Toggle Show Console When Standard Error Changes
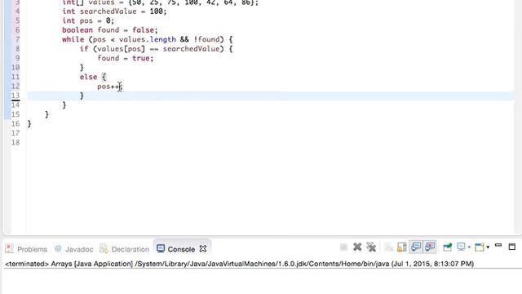The width and height of the screenshot is (522, 294). tap(430, 247)
